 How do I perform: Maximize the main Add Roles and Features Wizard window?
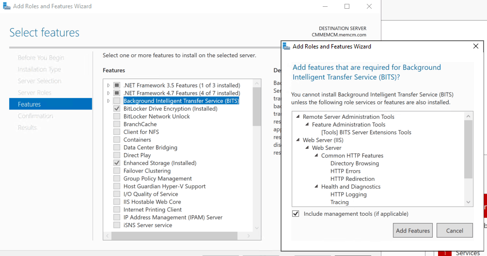click(x=347, y=6)
